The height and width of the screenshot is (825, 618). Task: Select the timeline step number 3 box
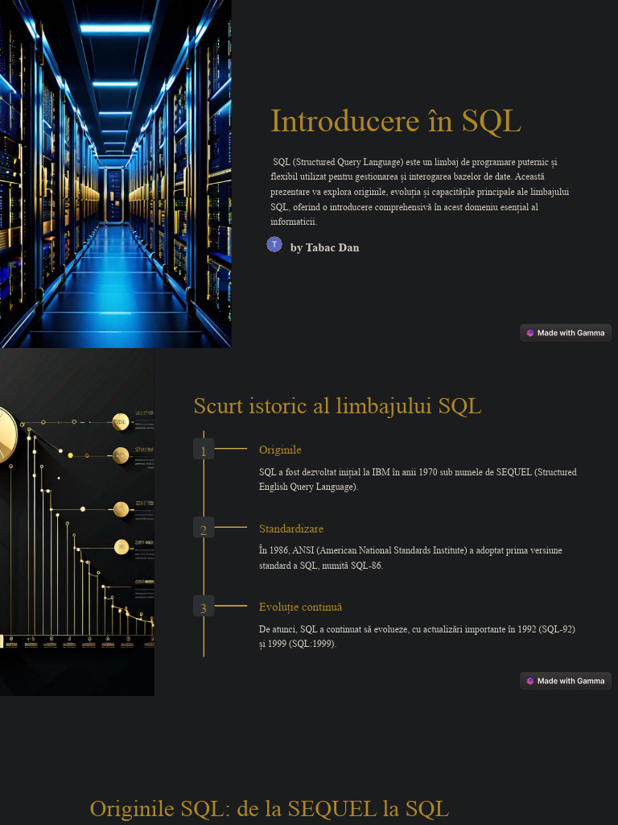click(x=204, y=606)
